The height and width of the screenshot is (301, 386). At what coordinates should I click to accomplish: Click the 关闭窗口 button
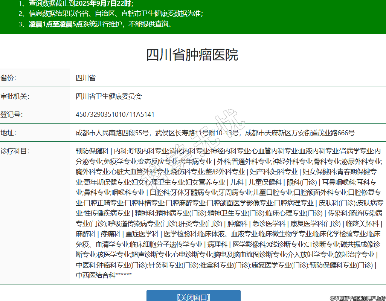[193, 296]
